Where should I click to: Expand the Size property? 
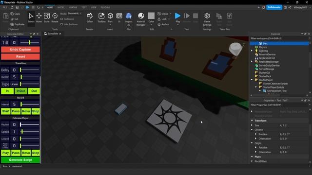tap(252, 125)
